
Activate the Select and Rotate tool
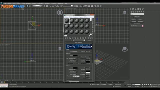point(30,6)
